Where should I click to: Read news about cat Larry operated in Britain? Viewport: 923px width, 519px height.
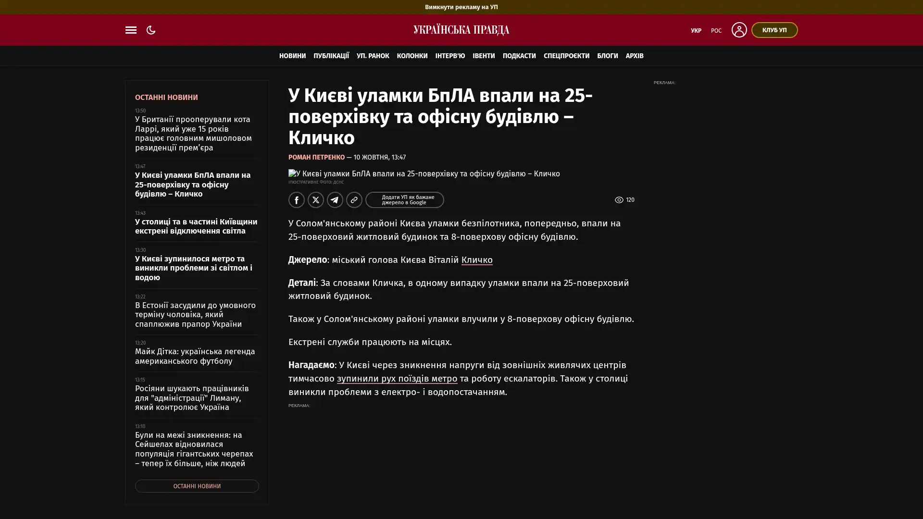tap(193, 134)
